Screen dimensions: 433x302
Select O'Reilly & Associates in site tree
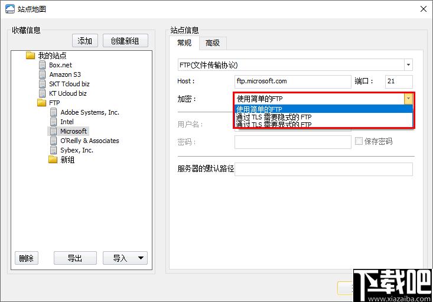(89, 141)
